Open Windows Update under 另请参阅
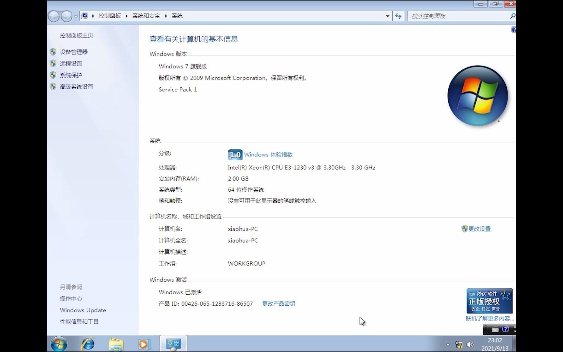 [x=83, y=310]
